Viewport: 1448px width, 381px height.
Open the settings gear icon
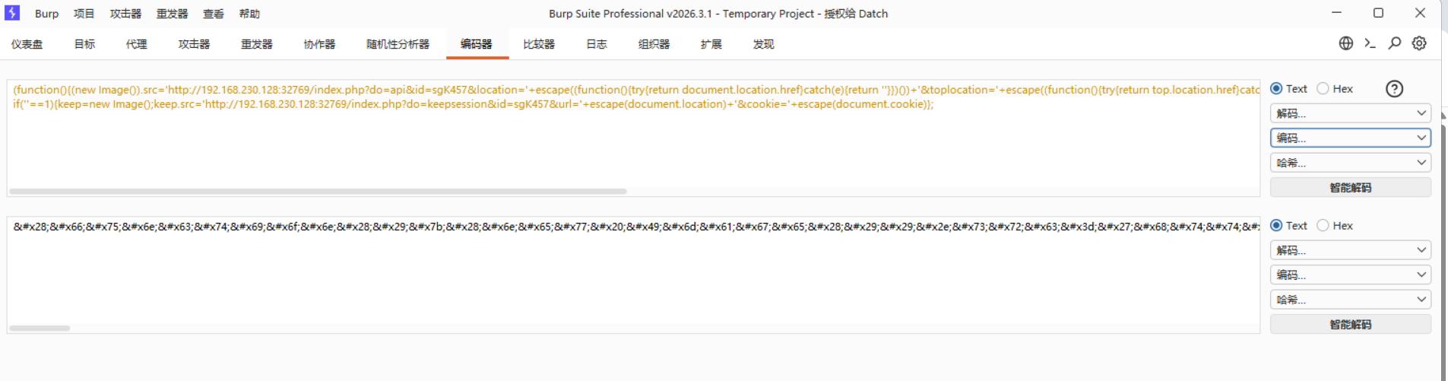(1419, 43)
